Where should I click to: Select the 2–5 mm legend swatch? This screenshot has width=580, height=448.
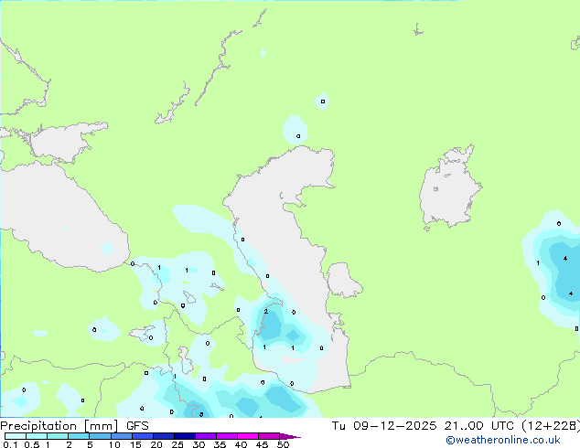tap(79, 436)
